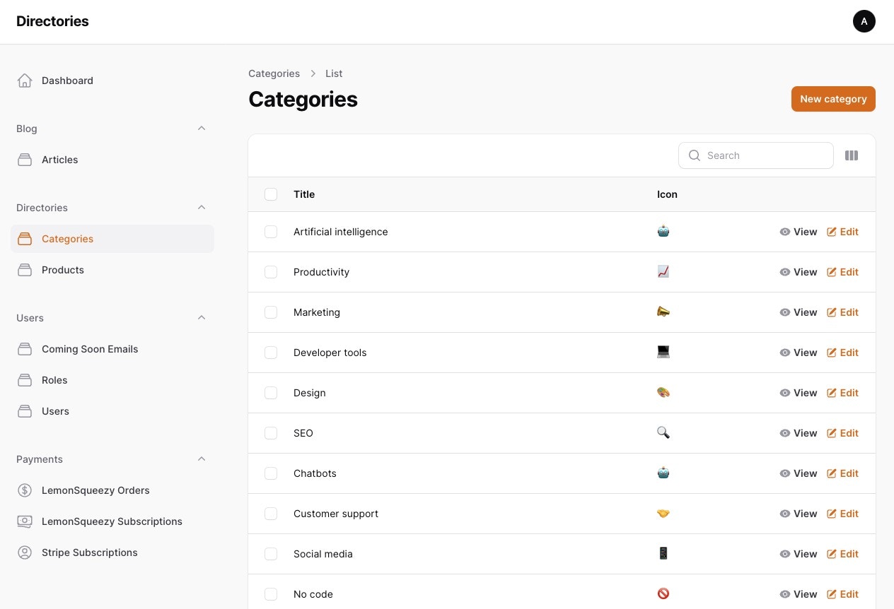Image resolution: width=894 pixels, height=609 pixels.
Task: Collapse the Blog navigation group
Action: coord(202,129)
